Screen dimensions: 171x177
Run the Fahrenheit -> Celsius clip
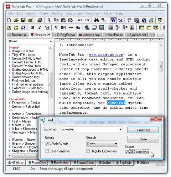click(x=26, y=103)
